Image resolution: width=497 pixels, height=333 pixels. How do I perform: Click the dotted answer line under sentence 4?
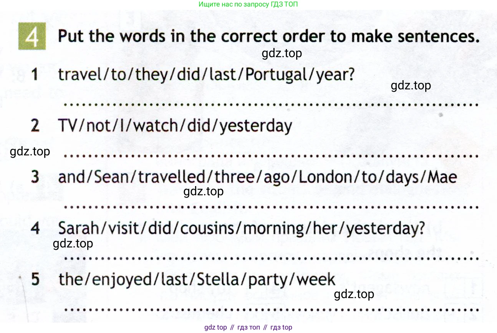[271, 258]
